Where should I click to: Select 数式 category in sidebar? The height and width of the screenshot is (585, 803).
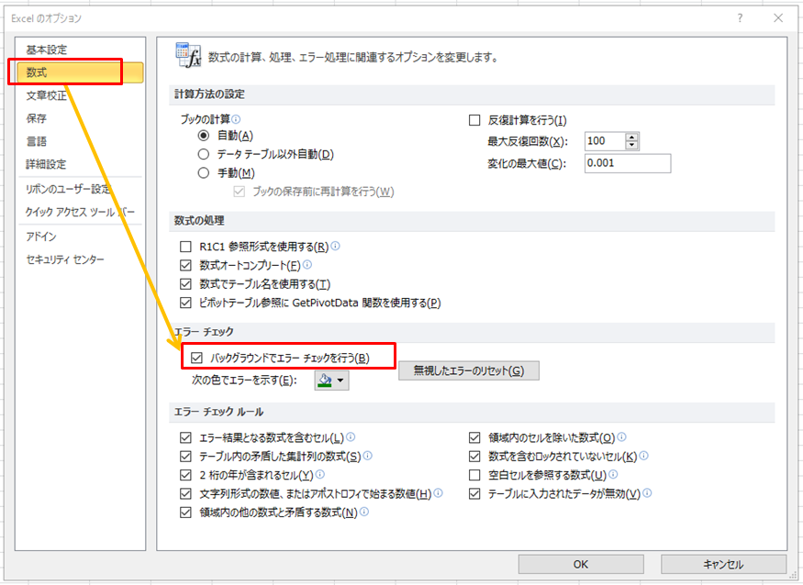[x=79, y=72]
